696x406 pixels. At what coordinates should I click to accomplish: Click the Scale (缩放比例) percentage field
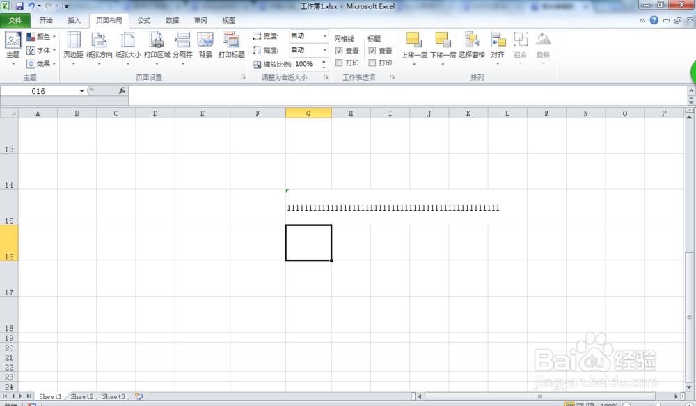(307, 64)
